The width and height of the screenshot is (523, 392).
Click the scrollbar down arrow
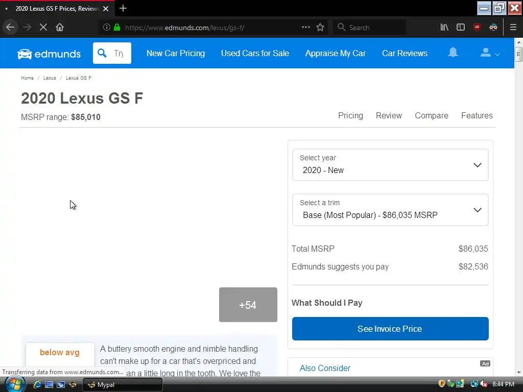pyautogui.click(x=518, y=373)
